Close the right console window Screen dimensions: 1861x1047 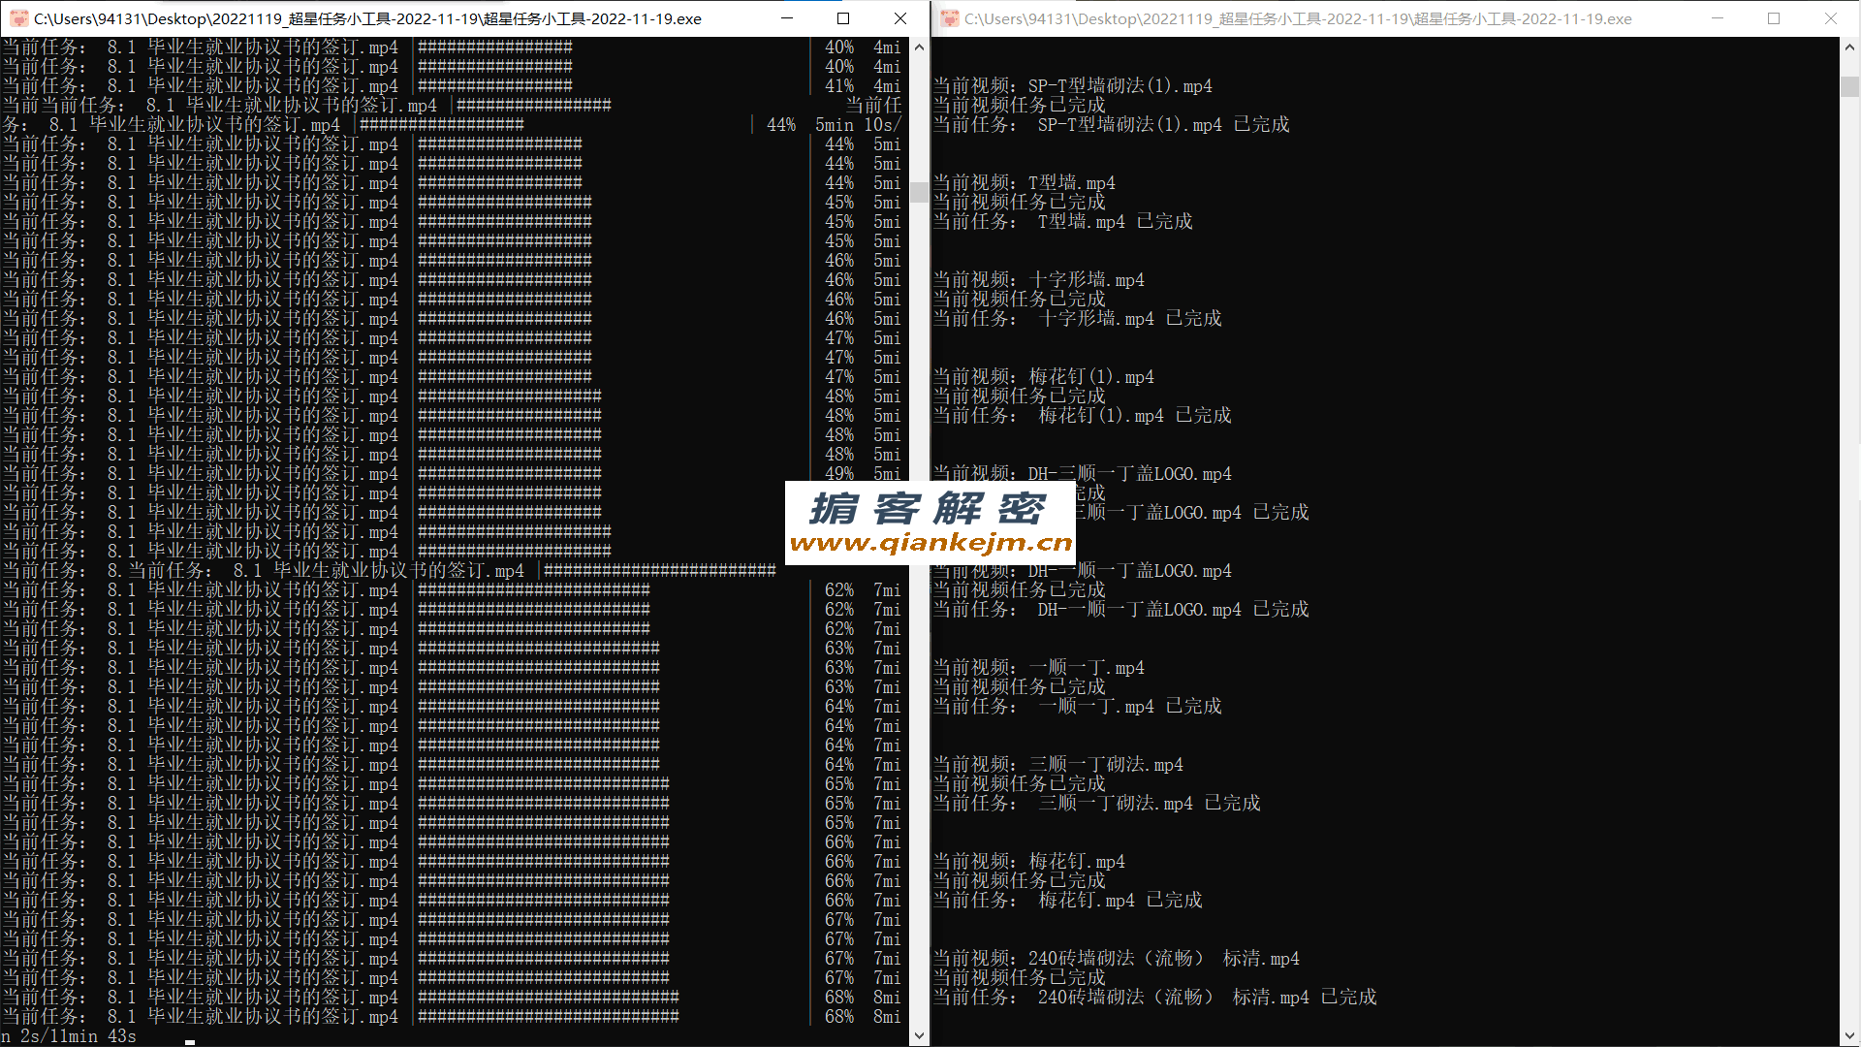[1831, 18]
